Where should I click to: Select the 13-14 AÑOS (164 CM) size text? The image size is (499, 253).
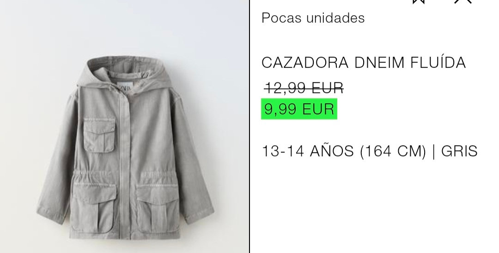344,151
